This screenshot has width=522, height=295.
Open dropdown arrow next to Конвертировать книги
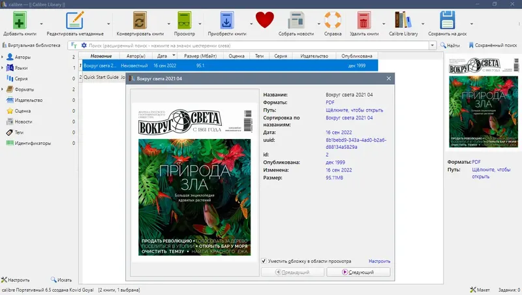[168, 23]
